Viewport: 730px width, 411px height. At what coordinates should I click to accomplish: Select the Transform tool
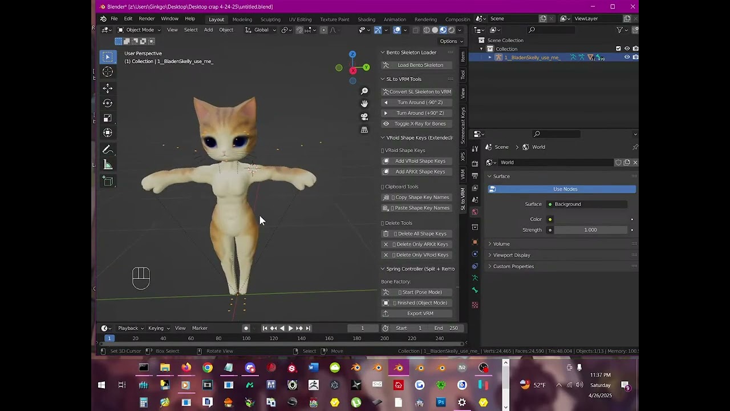107,132
